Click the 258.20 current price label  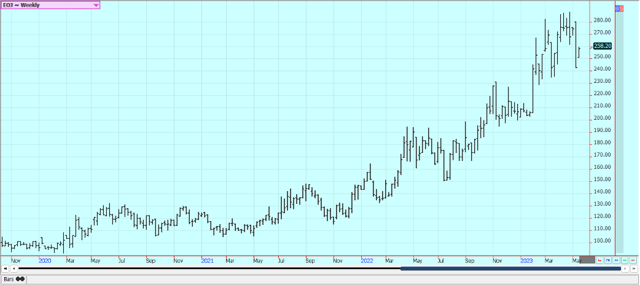point(603,46)
